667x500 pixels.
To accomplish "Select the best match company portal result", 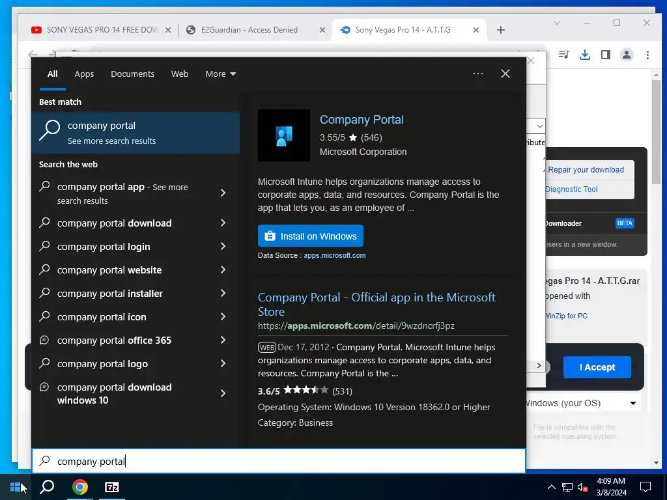I will click(135, 133).
